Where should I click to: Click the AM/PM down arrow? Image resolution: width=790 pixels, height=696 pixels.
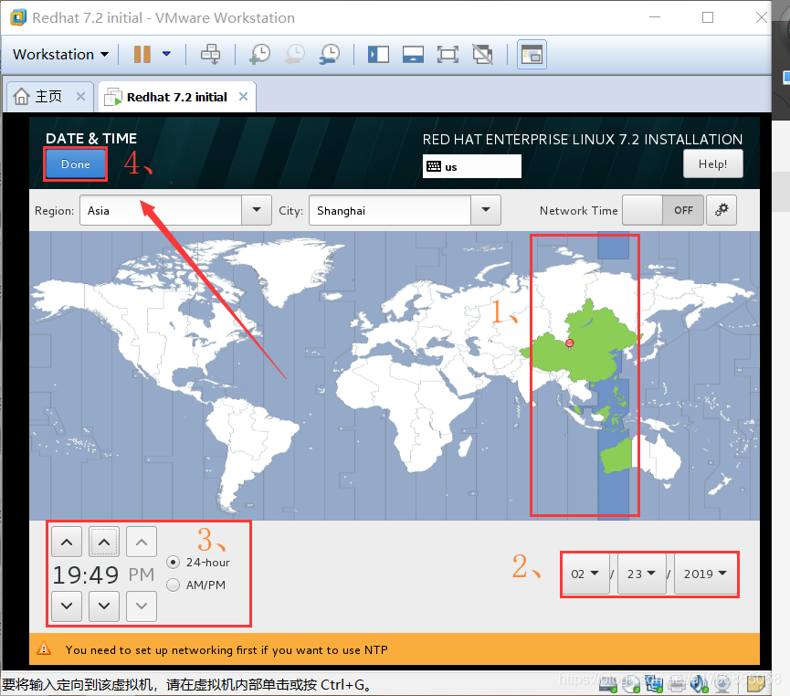142,606
